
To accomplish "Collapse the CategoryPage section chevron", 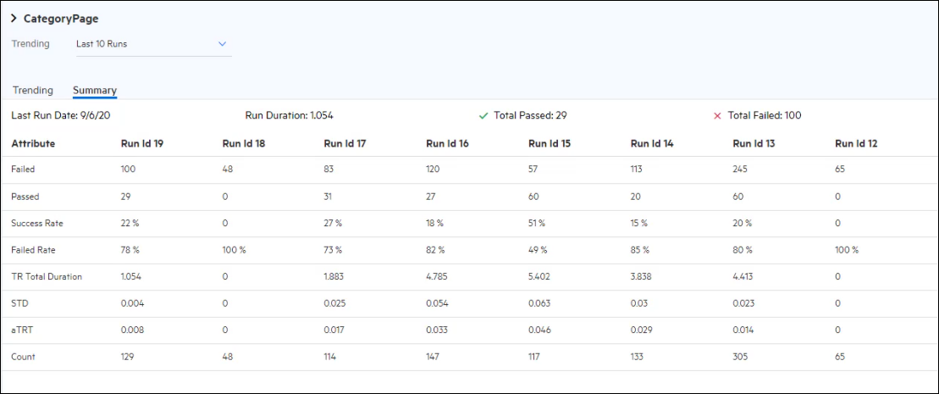I will (x=14, y=19).
